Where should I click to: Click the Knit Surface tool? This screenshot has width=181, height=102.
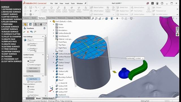pos(148,9)
